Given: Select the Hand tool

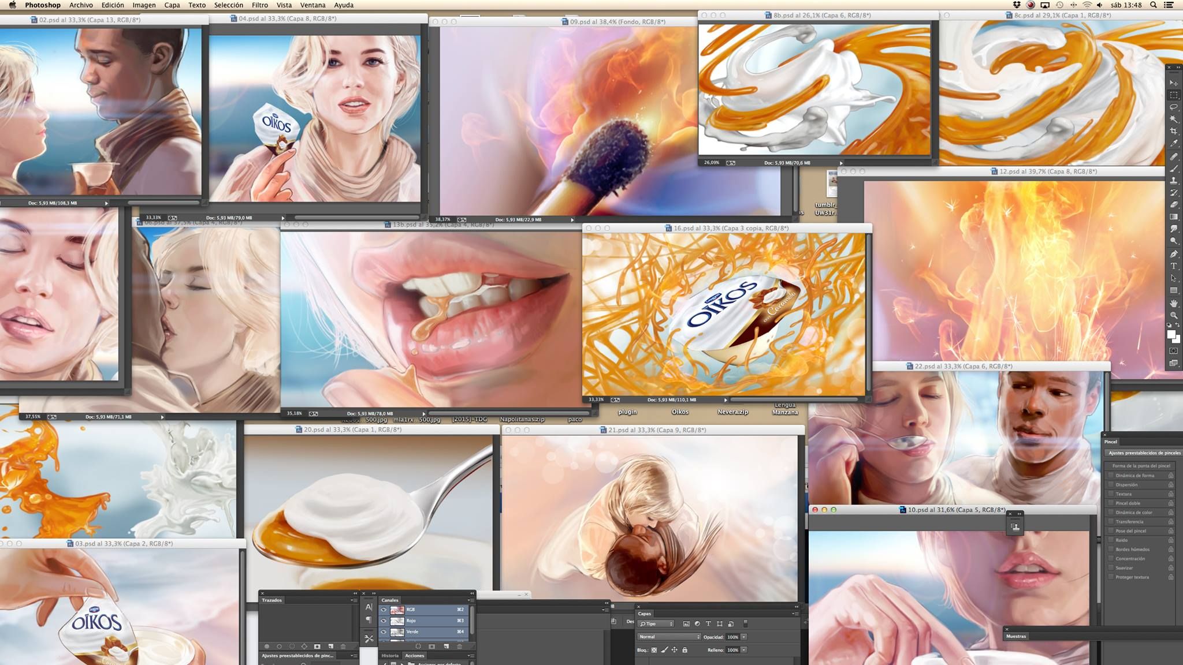Looking at the screenshot, I should [x=1174, y=303].
